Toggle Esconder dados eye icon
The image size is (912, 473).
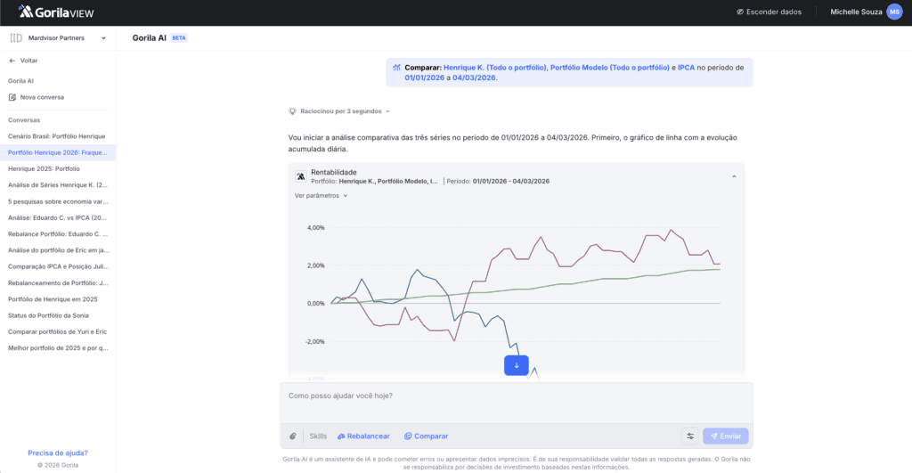[x=740, y=12]
